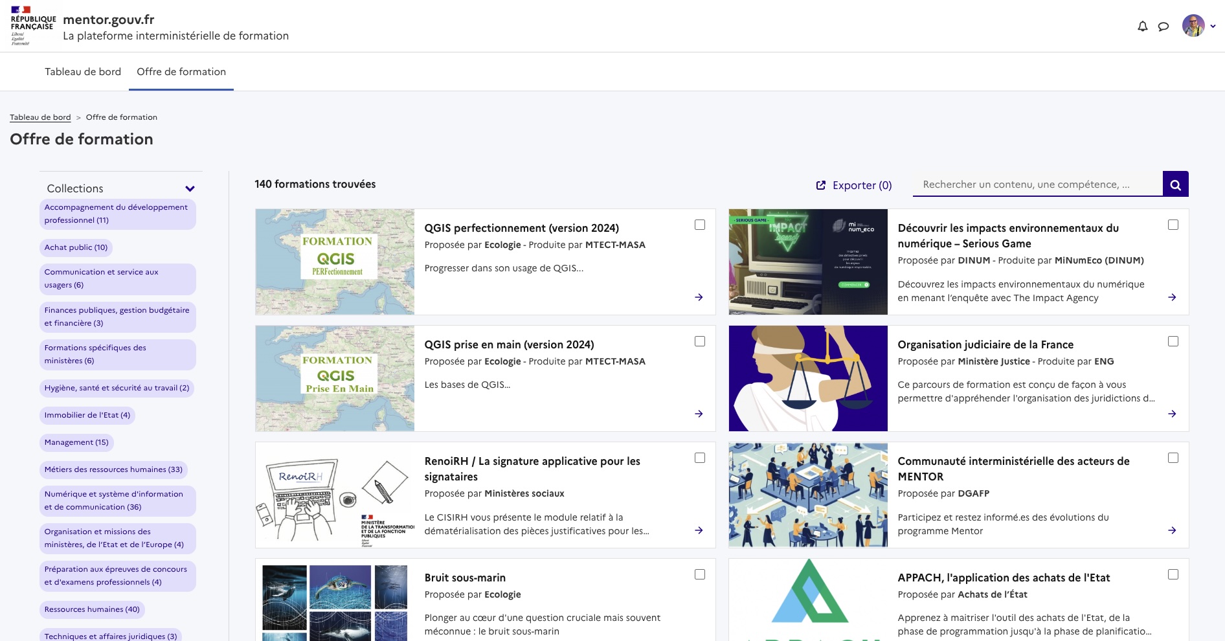Filter by Communication et service aux usagers
The image size is (1225, 641).
point(118,278)
